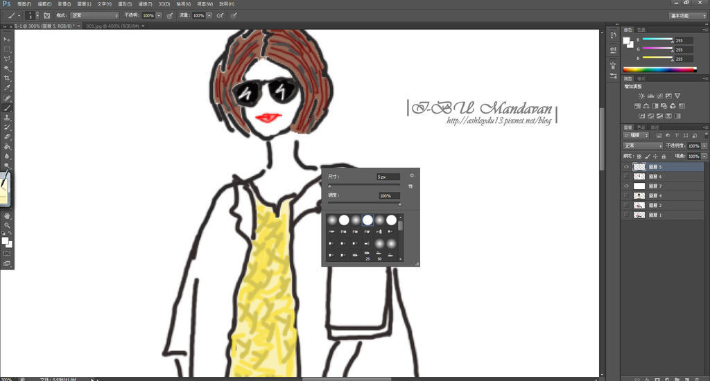Switch to 001.jpg document tab
The width and height of the screenshot is (710, 381).
[113, 26]
